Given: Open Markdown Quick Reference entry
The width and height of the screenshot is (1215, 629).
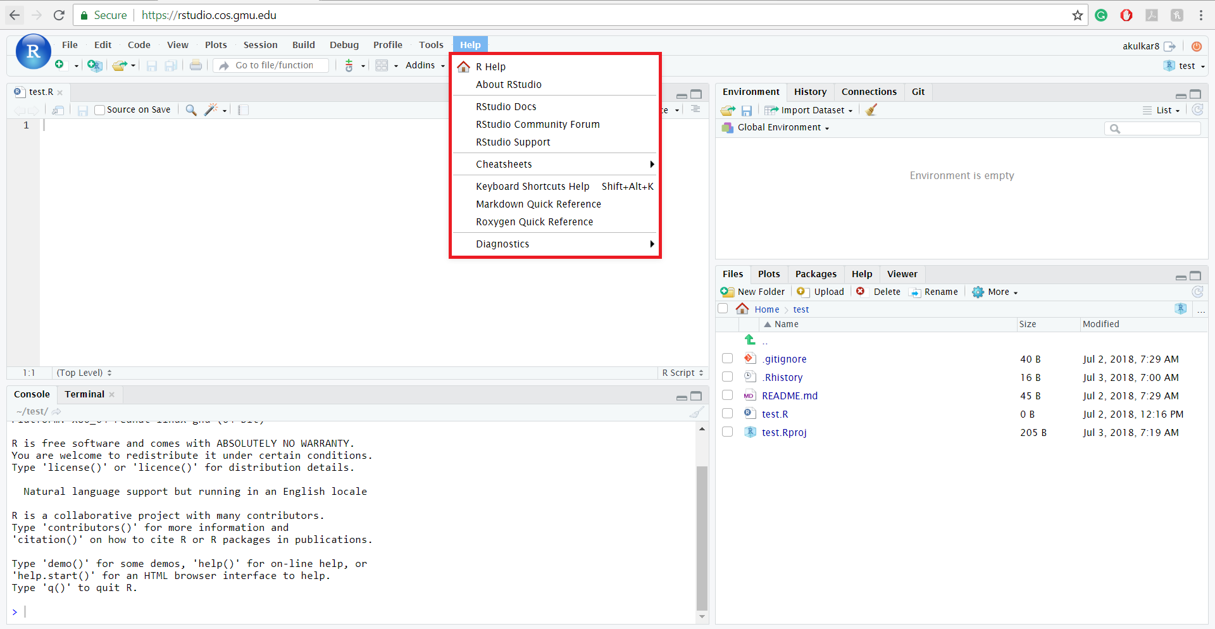Looking at the screenshot, I should coord(555,204).
